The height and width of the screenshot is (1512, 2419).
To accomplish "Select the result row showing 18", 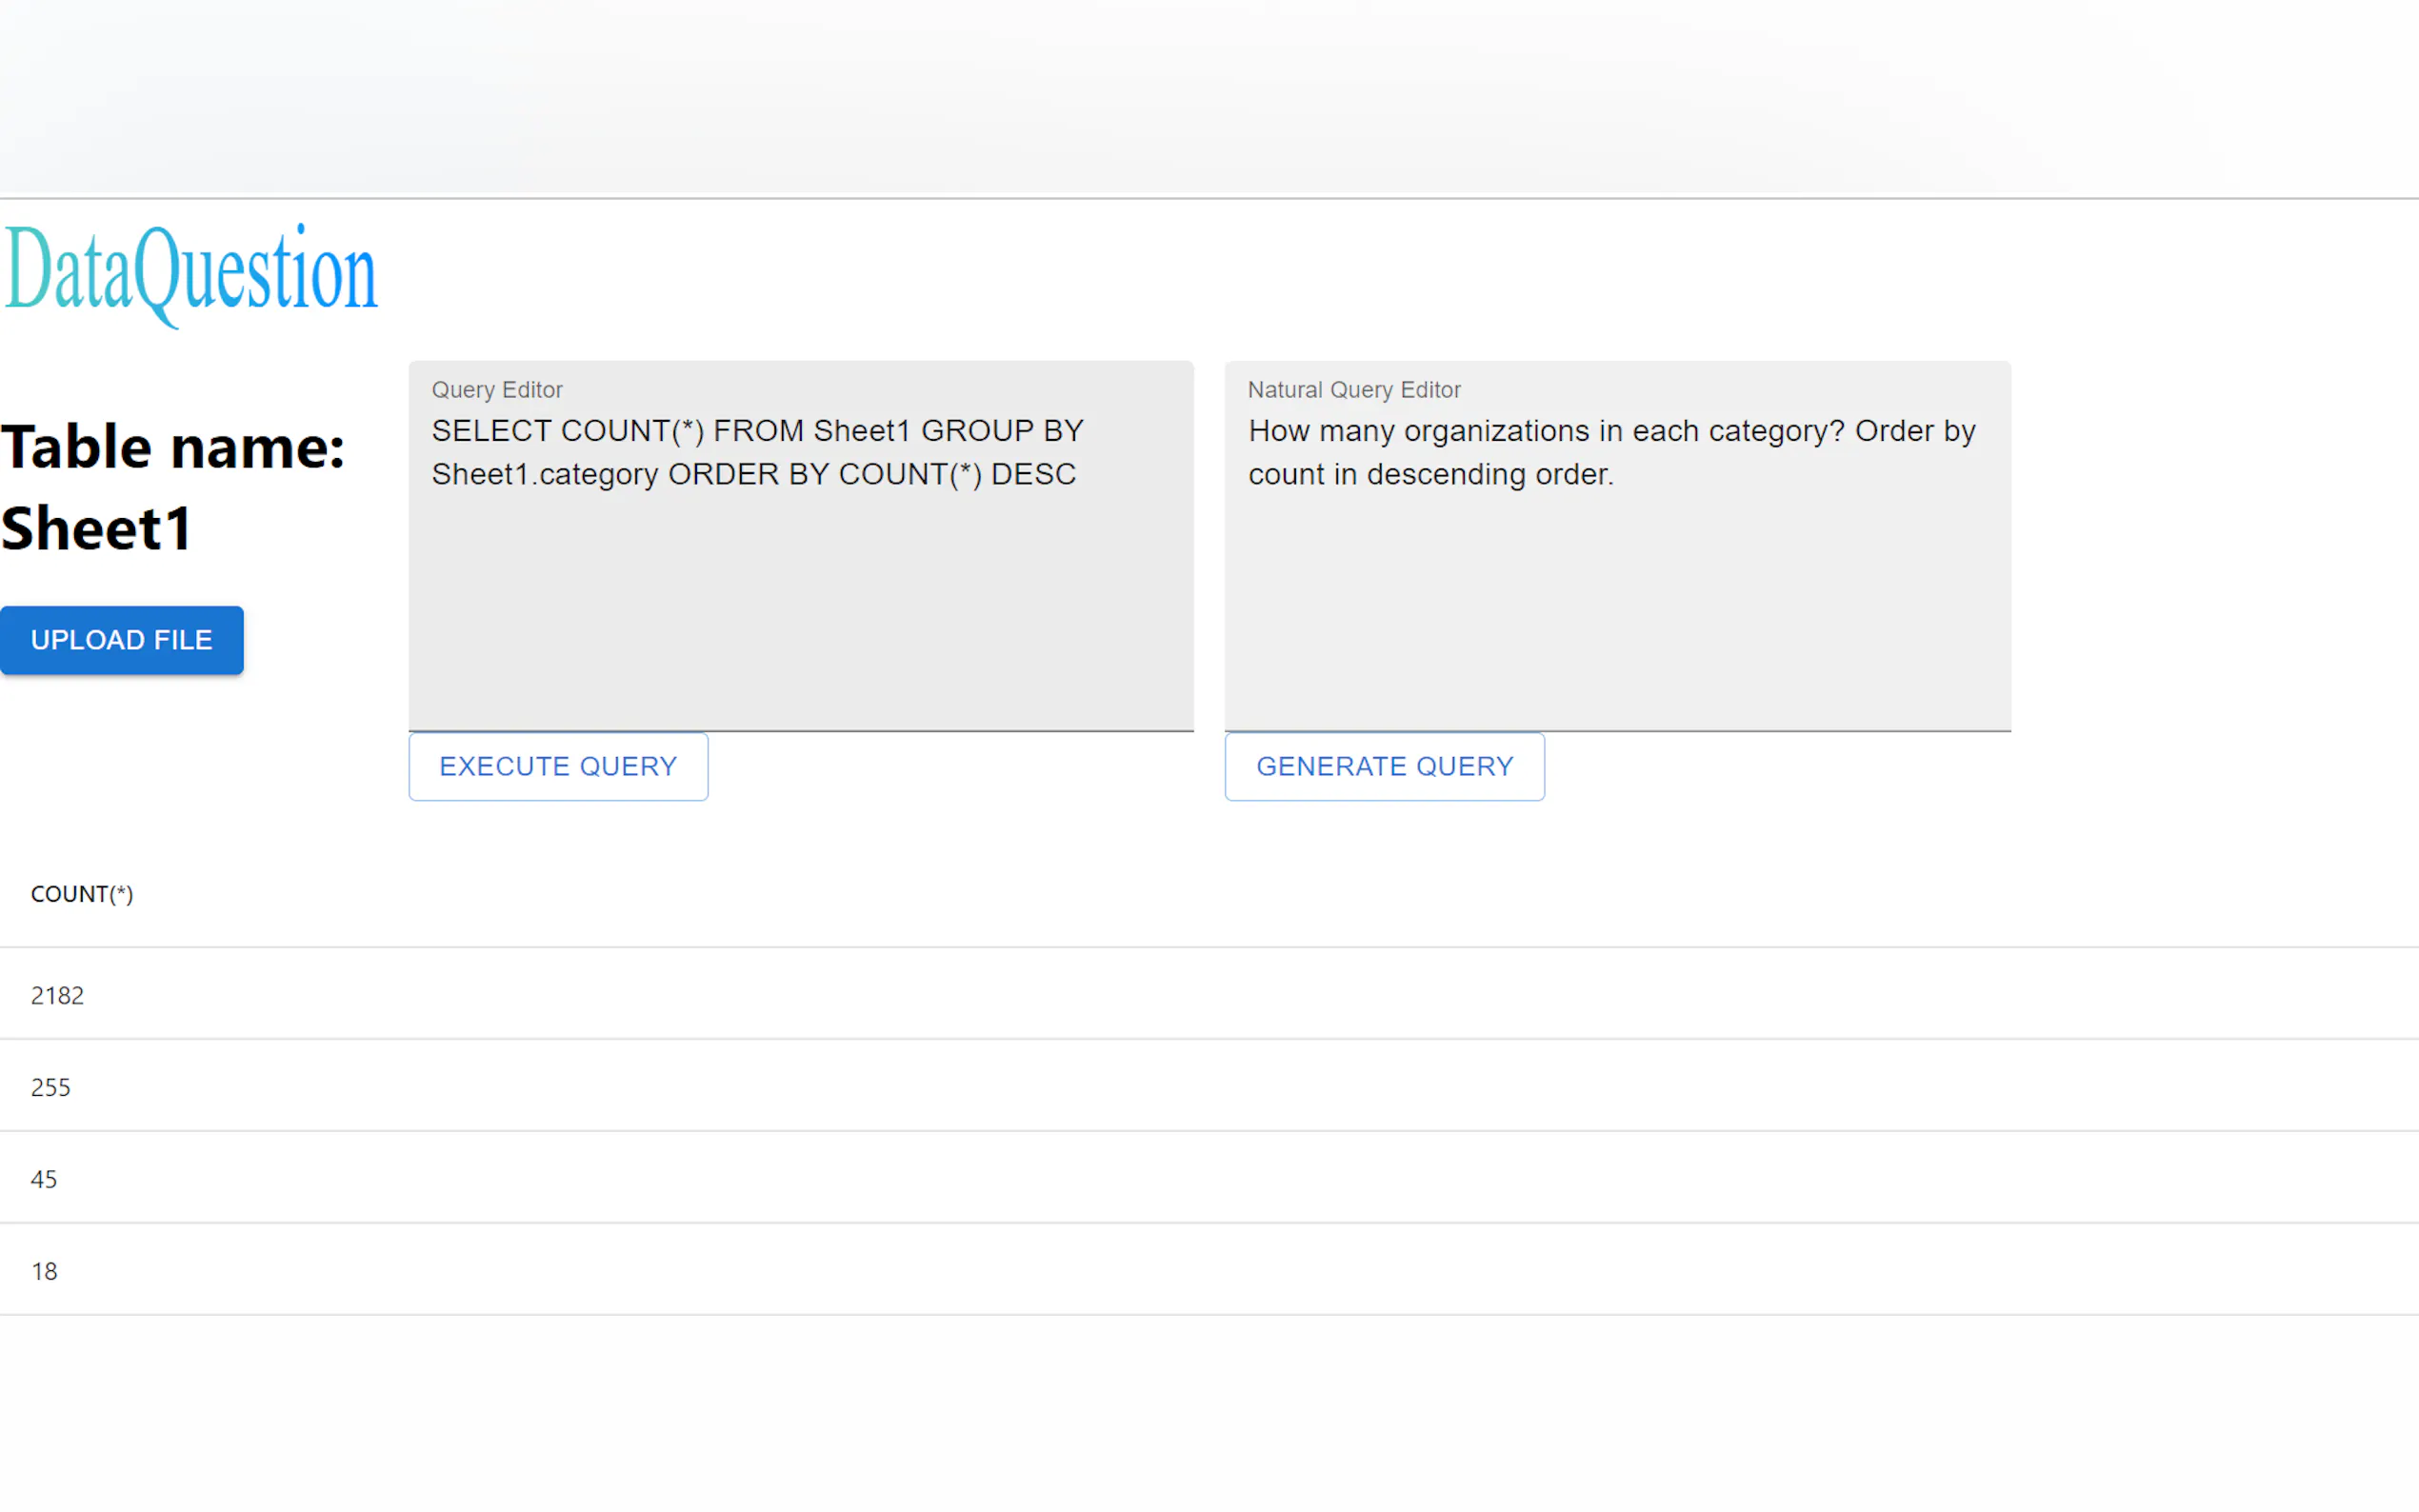I will 44,1271.
